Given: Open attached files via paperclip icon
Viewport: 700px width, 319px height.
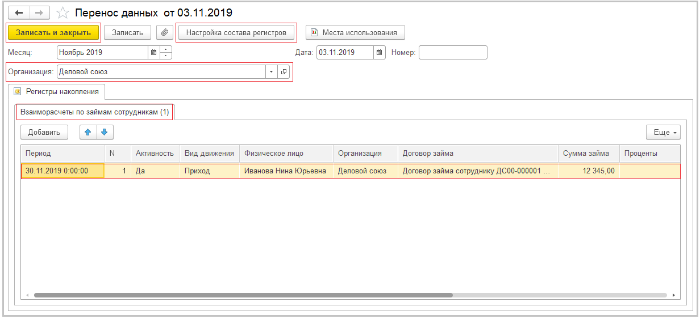Looking at the screenshot, I should point(164,32).
